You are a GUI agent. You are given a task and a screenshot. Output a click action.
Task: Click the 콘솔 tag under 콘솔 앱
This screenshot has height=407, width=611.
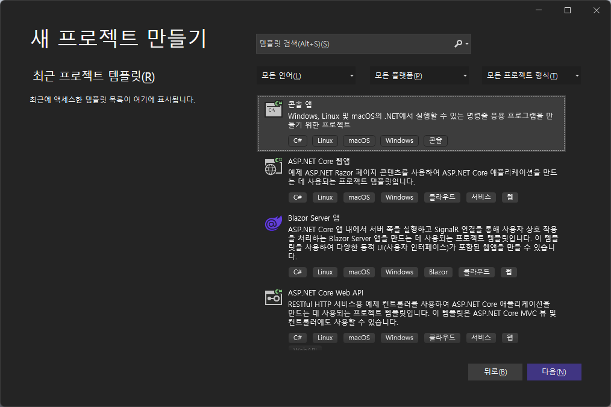click(x=436, y=140)
